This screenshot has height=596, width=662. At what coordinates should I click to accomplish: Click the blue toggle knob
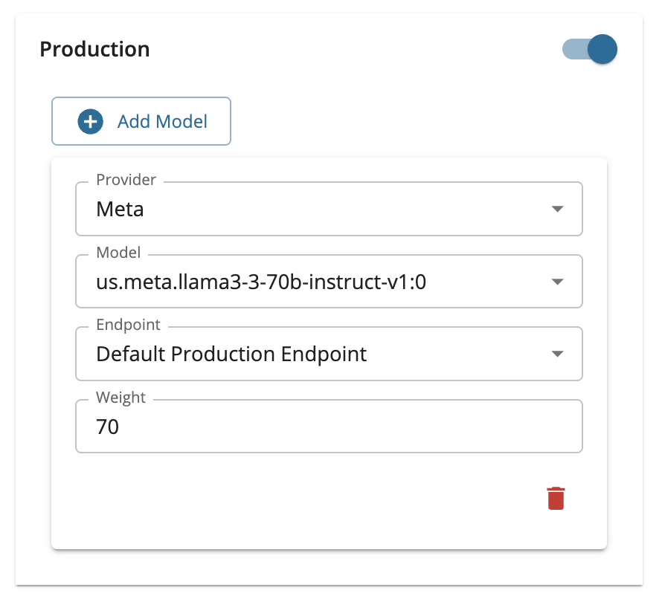(602, 49)
